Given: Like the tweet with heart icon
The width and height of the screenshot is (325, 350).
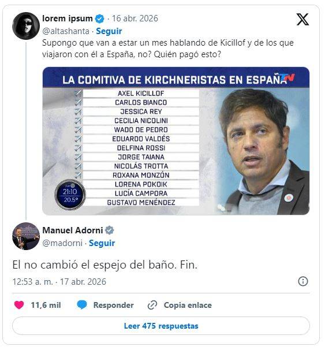Looking at the screenshot, I should 19,305.
